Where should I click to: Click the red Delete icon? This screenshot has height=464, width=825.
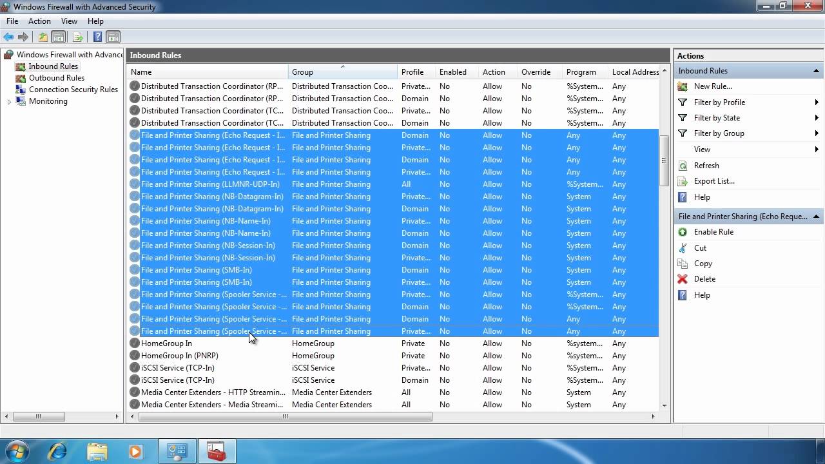point(683,279)
